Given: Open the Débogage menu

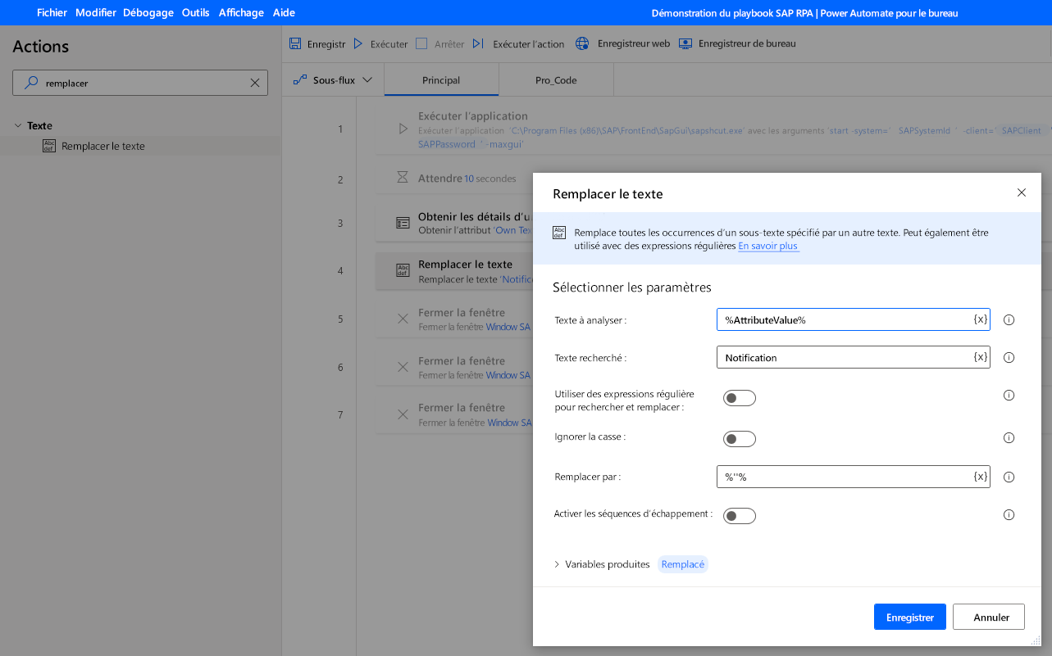Looking at the screenshot, I should (x=148, y=12).
